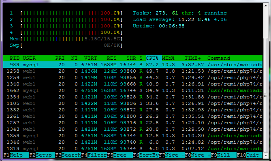The width and height of the screenshot is (271, 161).
Task: Select process row with PID 983
Action: coord(133,65)
